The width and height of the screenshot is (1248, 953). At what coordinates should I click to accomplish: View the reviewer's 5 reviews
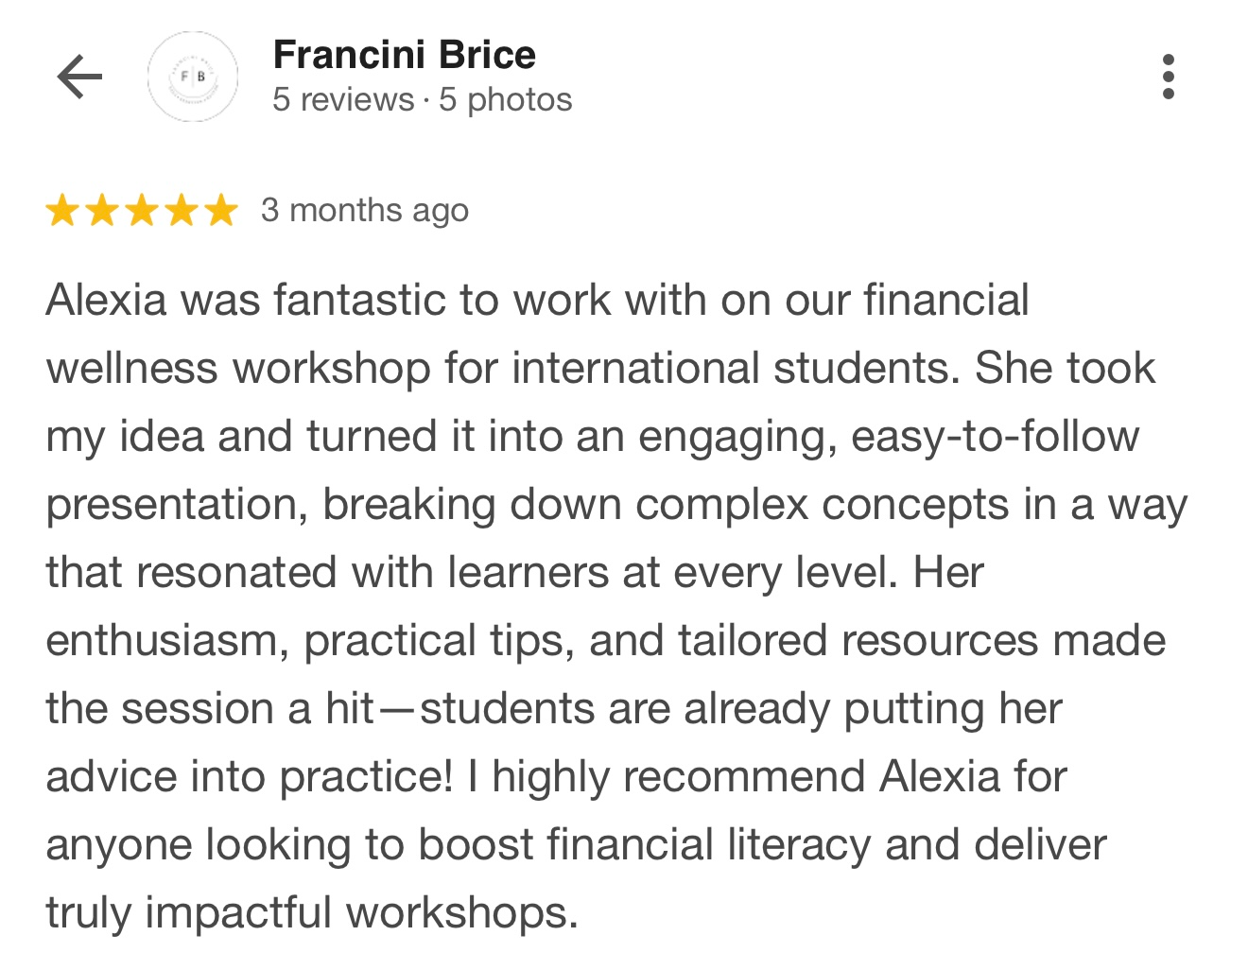(343, 99)
